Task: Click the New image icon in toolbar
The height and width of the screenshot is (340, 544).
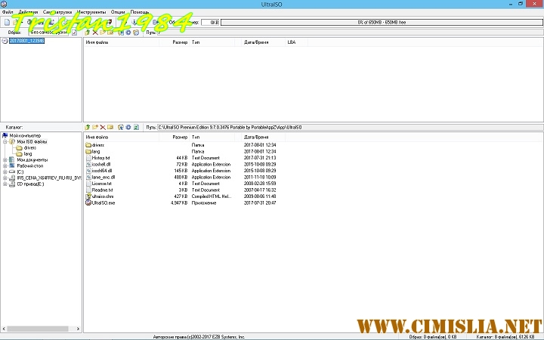Action: [7, 22]
